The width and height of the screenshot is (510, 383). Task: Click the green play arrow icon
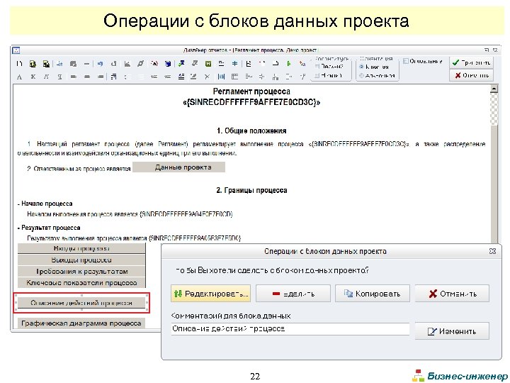[x=288, y=64]
